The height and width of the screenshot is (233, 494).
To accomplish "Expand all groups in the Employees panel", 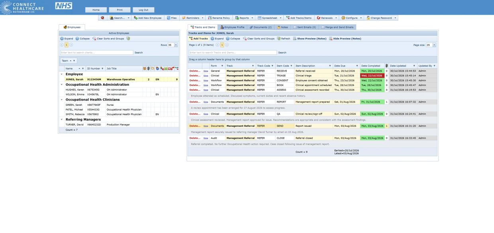I will click(x=67, y=39).
